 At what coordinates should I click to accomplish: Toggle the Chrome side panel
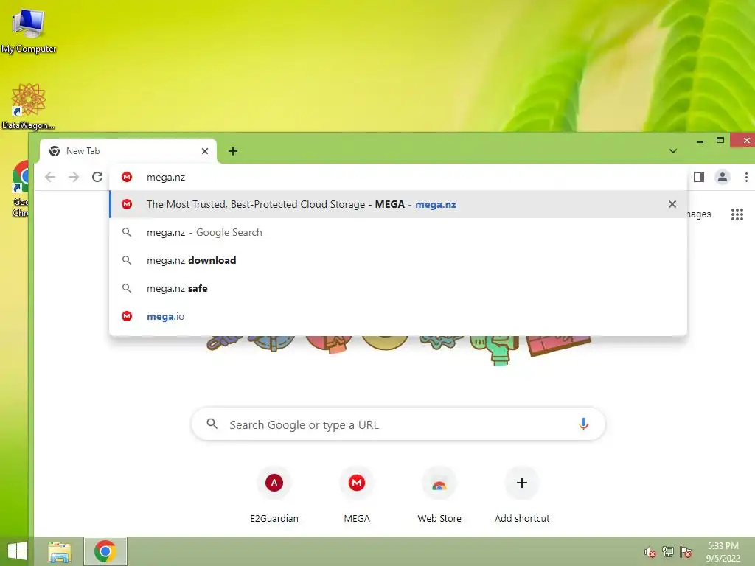[699, 177]
